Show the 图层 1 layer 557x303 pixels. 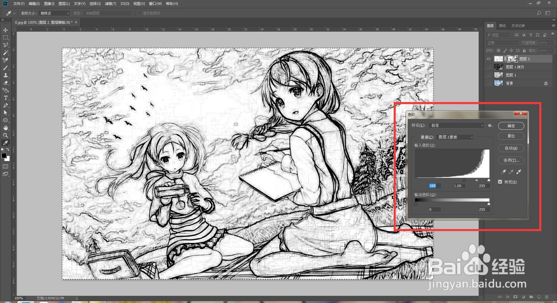pos(488,75)
